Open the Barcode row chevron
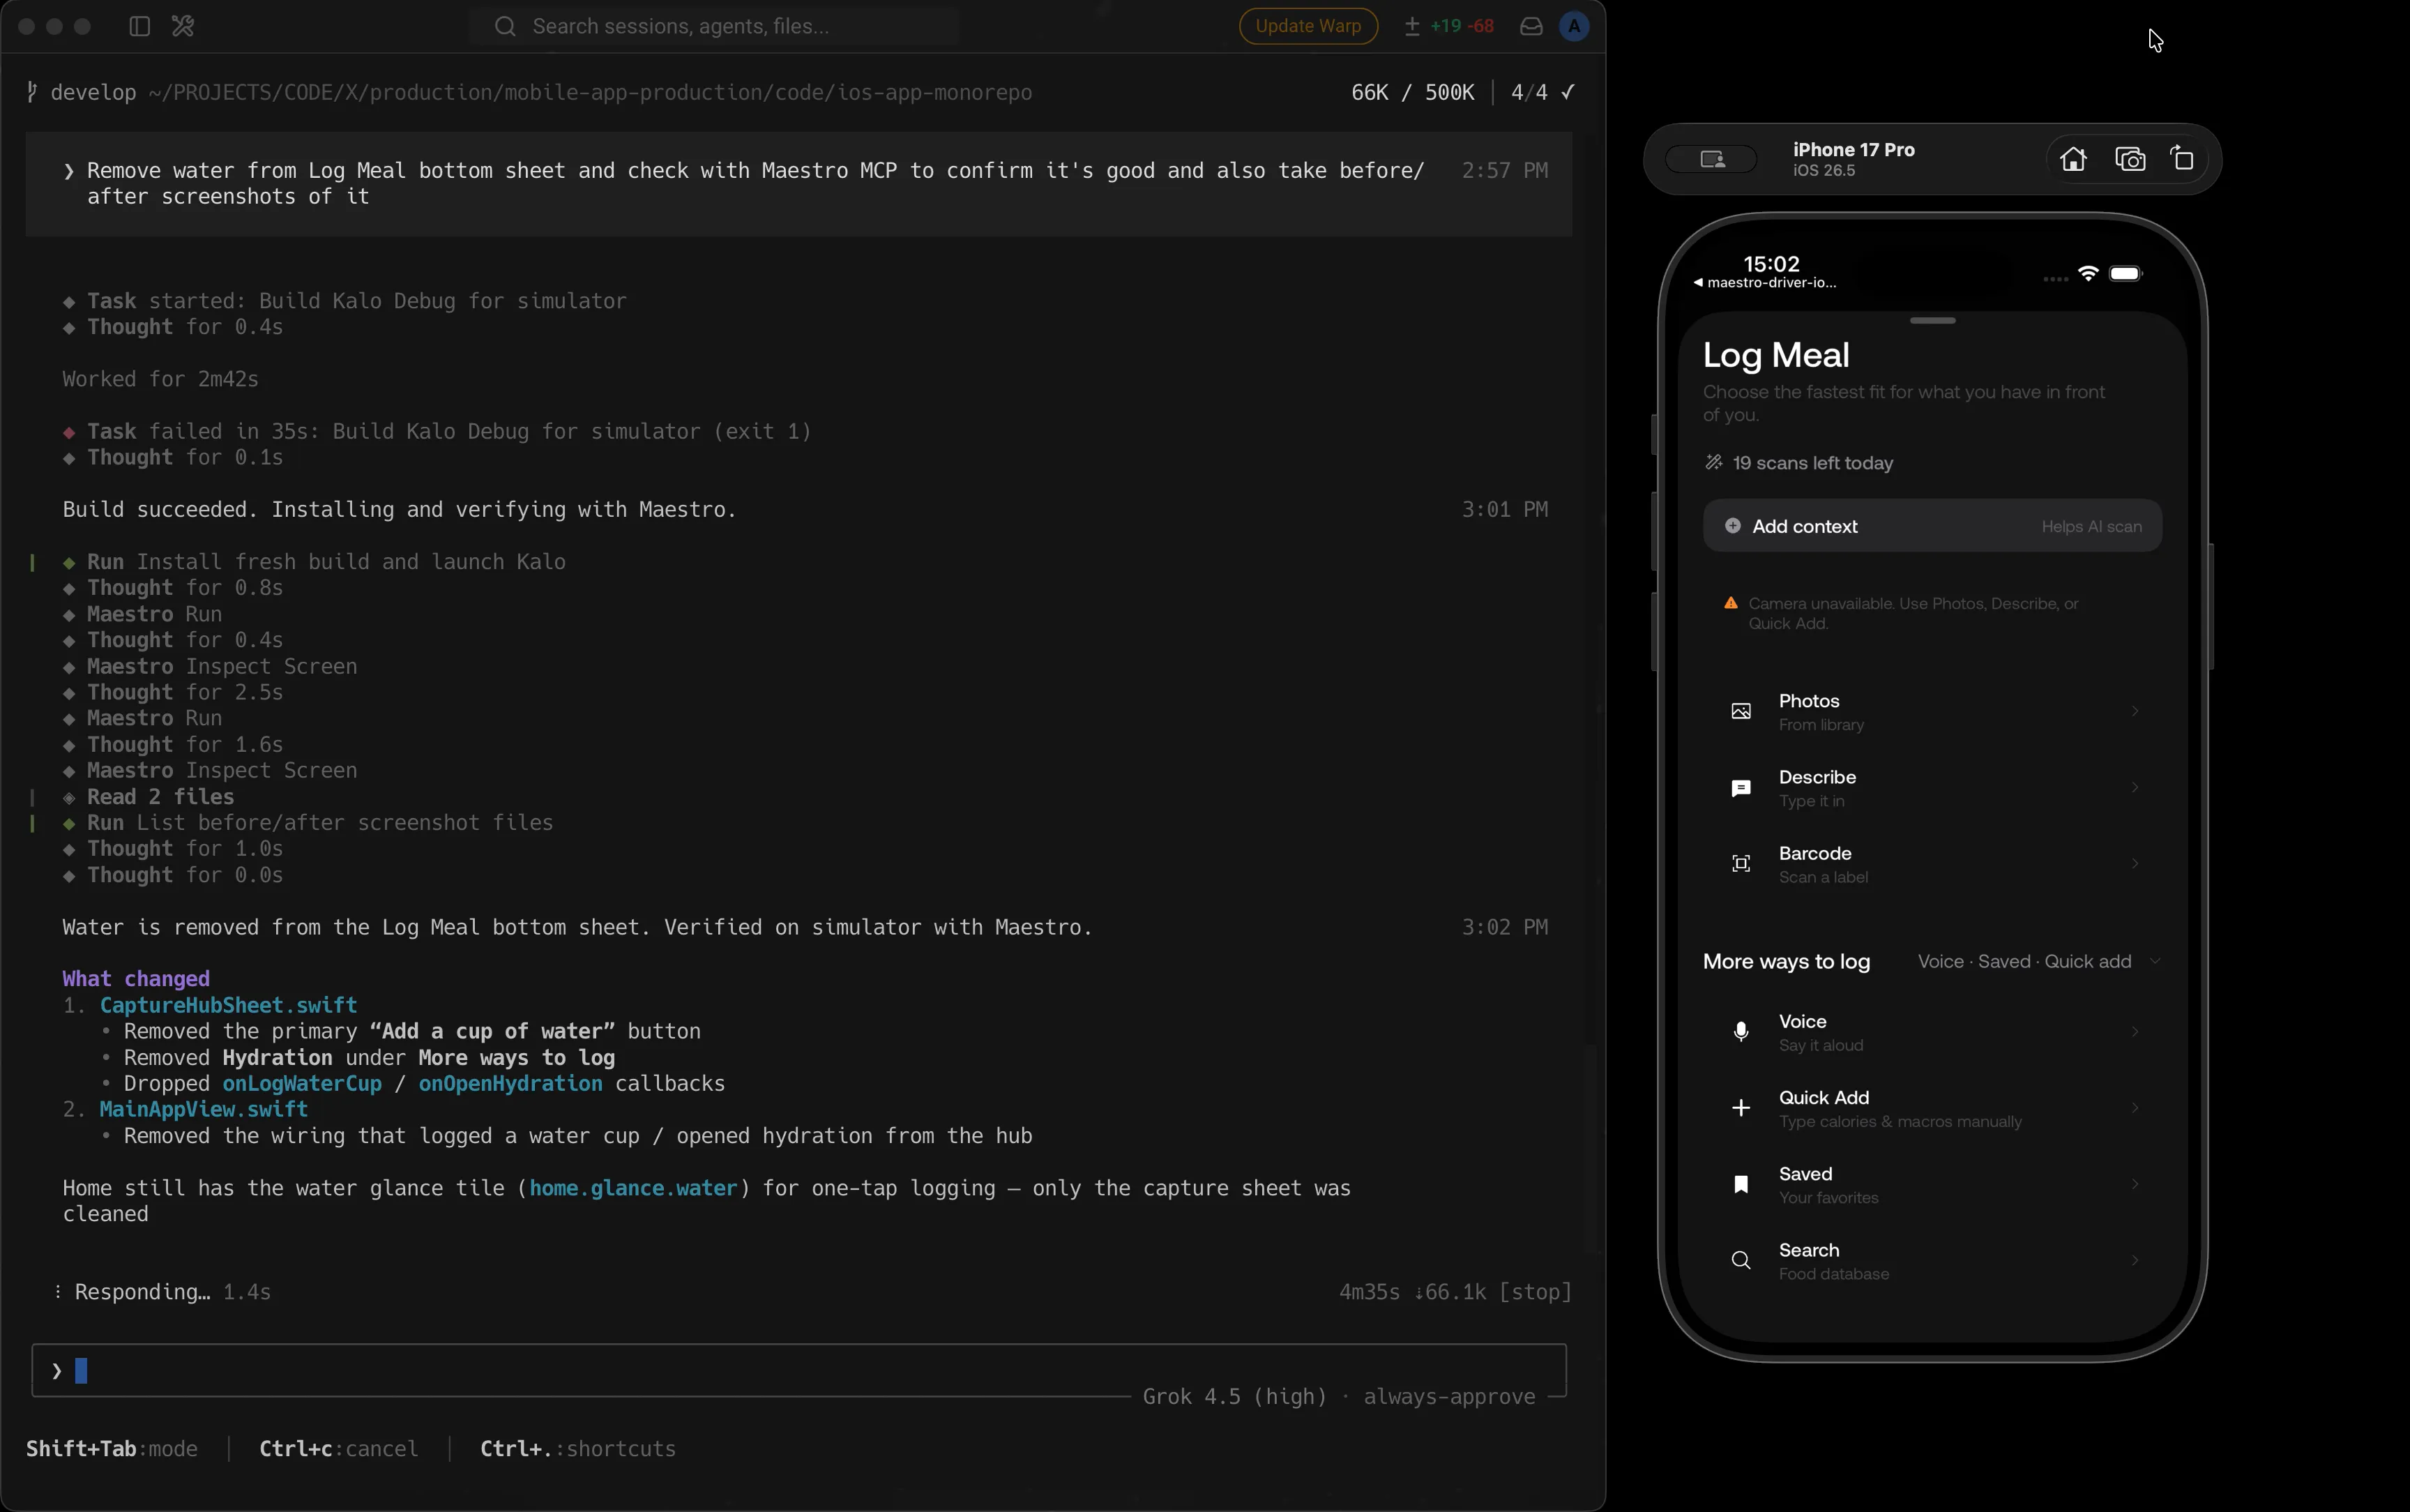 pos(2135,863)
